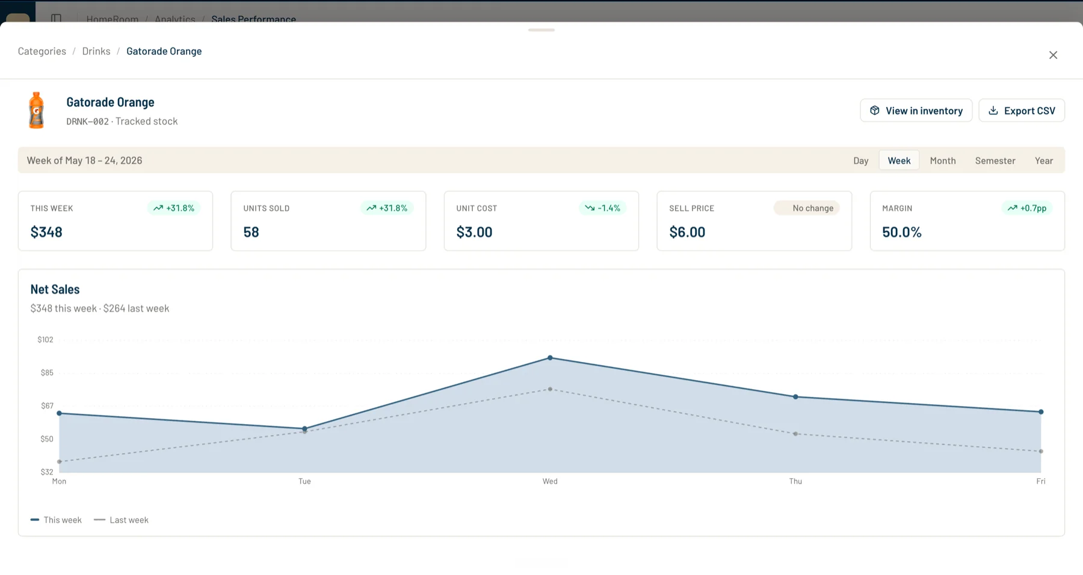Click this week's Thursday data point
The height and width of the screenshot is (575, 1083).
pos(795,397)
